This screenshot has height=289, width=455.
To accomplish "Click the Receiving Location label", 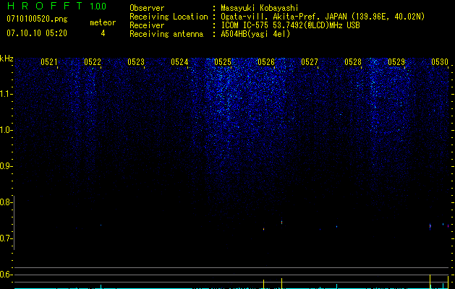I will tap(169, 17).
